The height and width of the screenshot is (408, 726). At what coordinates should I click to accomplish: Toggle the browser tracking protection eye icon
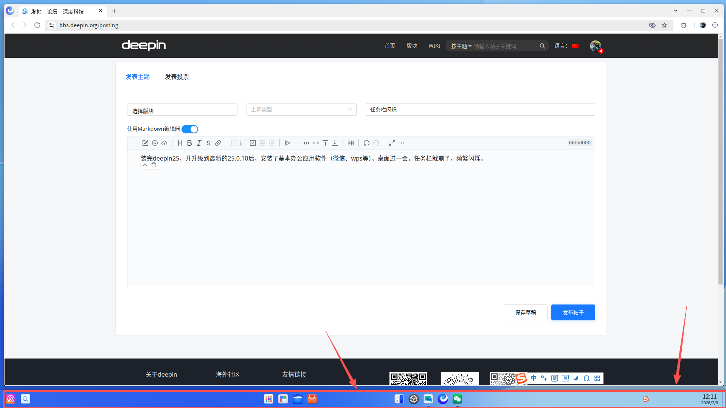point(652,25)
